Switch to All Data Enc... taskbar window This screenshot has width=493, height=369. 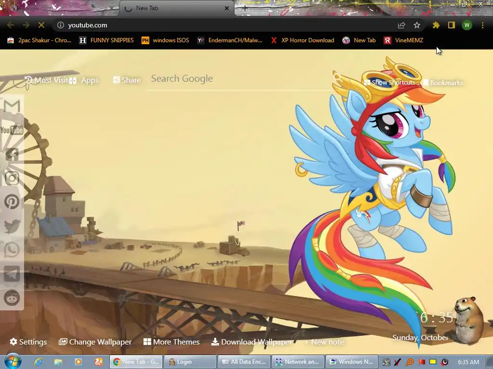coord(244,362)
